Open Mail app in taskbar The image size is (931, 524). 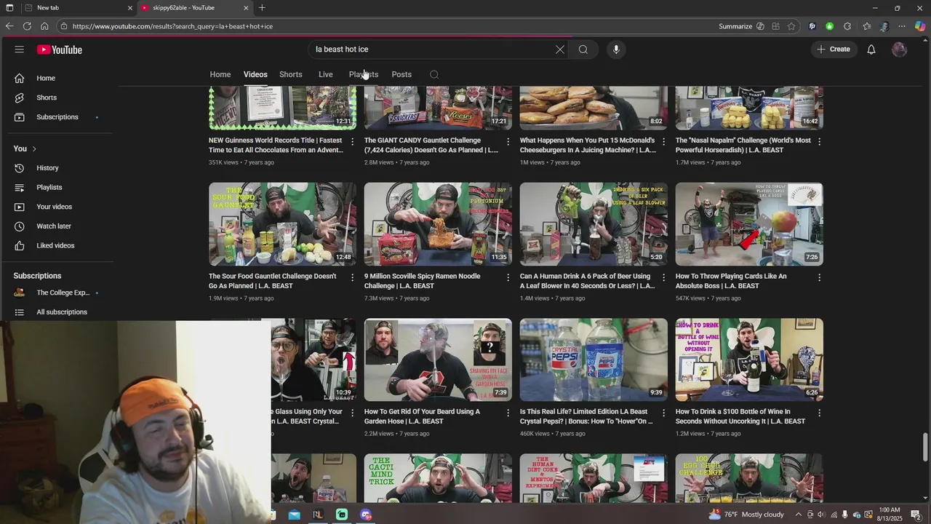point(294,515)
